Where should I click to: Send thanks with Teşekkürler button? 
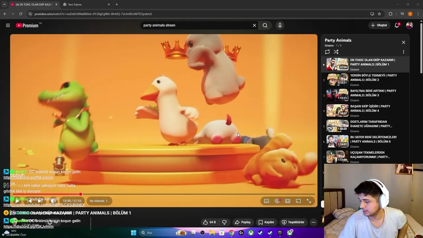click(293, 222)
